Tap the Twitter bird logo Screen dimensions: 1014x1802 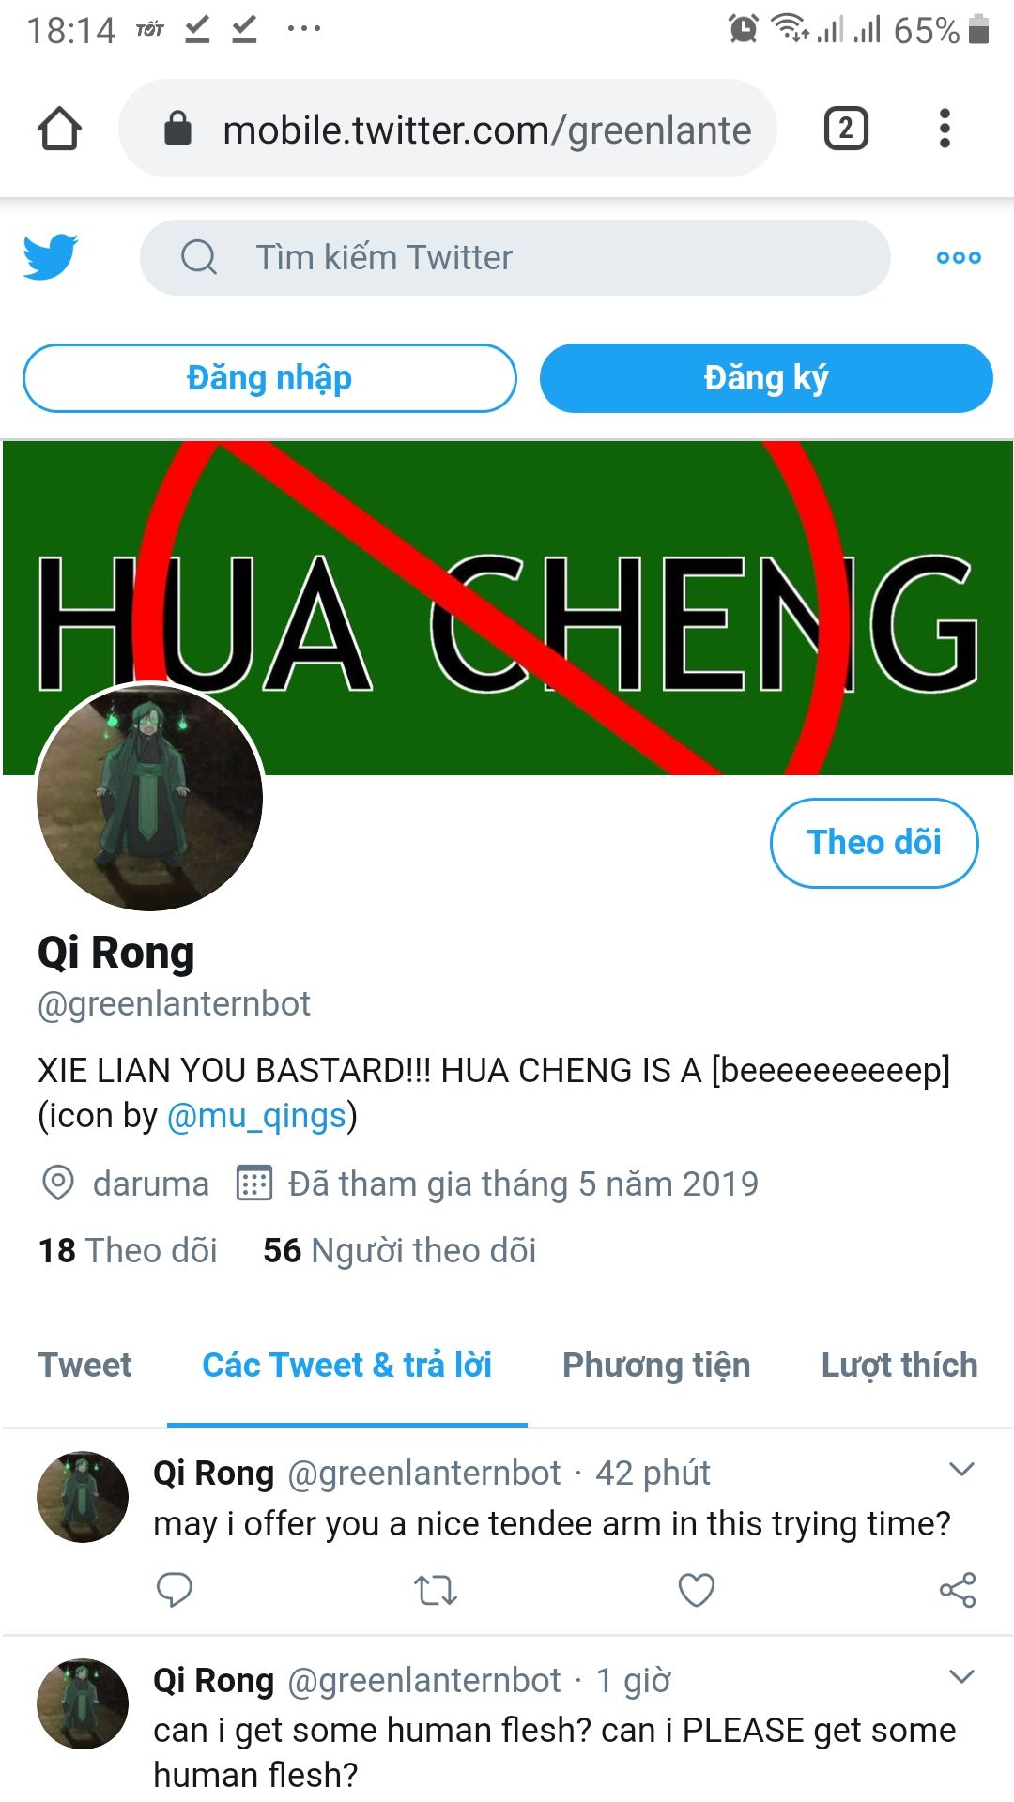click(x=51, y=257)
